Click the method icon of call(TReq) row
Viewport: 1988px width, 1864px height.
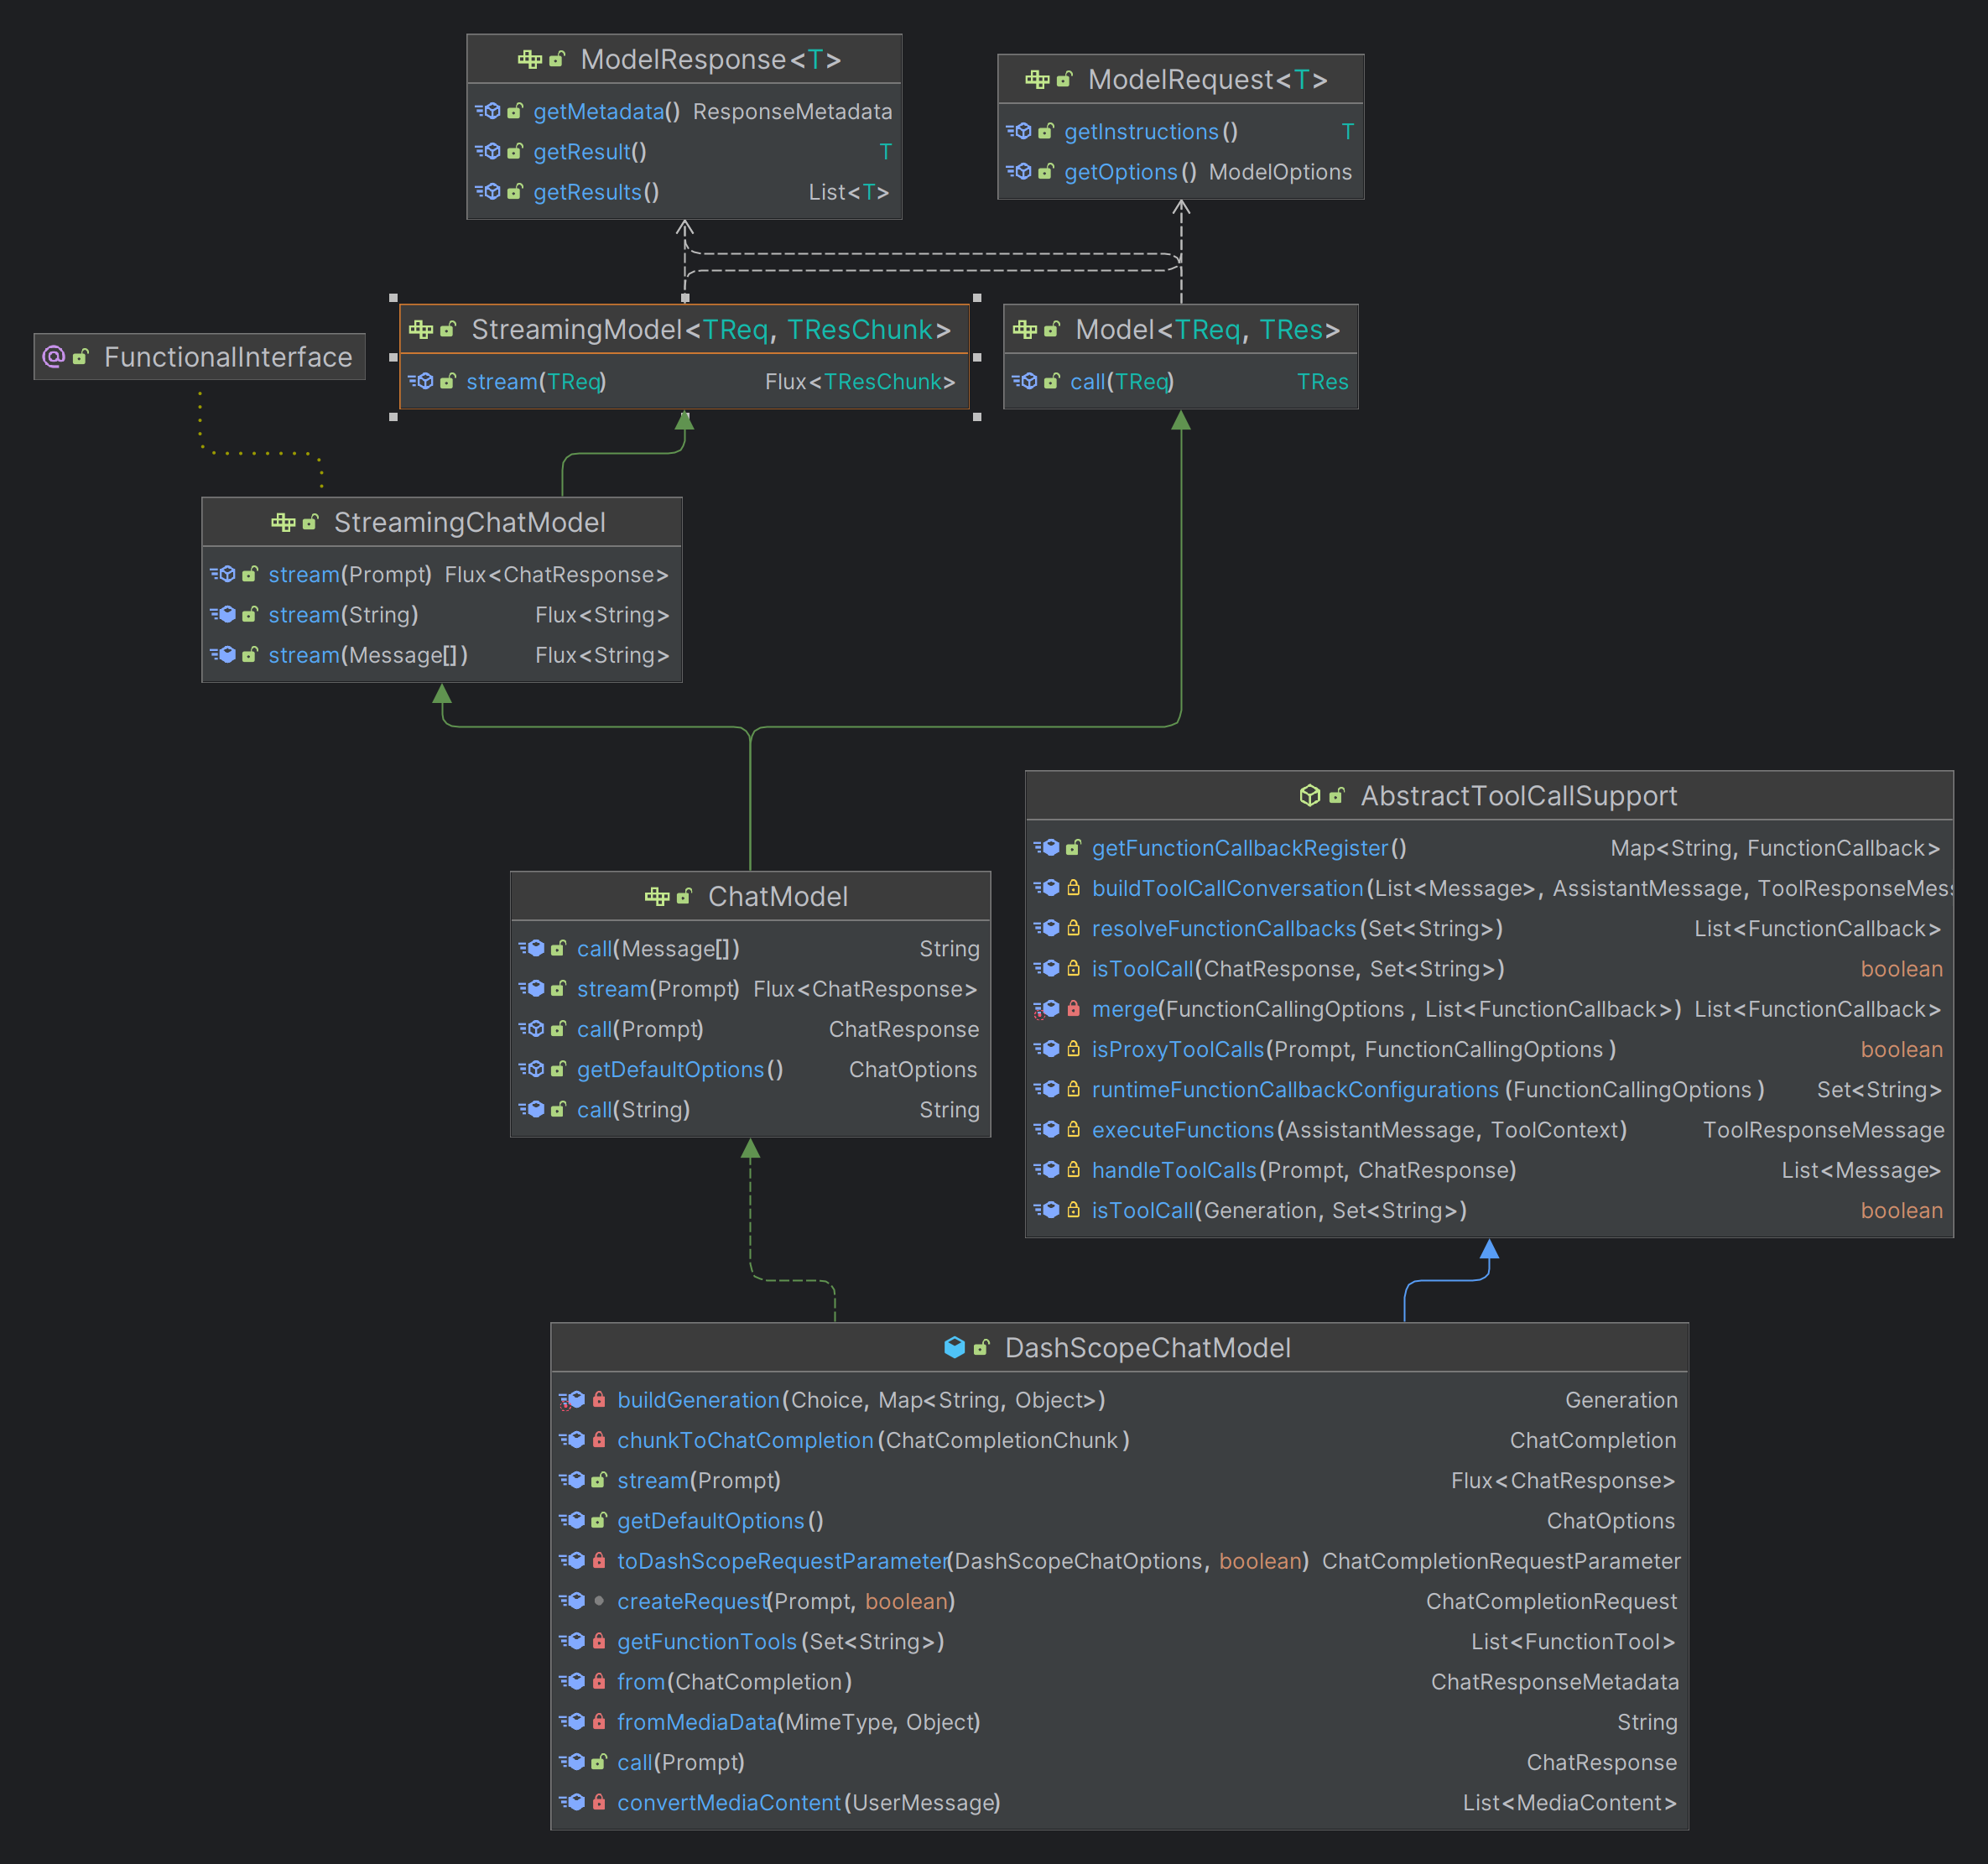coord(1025,382)
